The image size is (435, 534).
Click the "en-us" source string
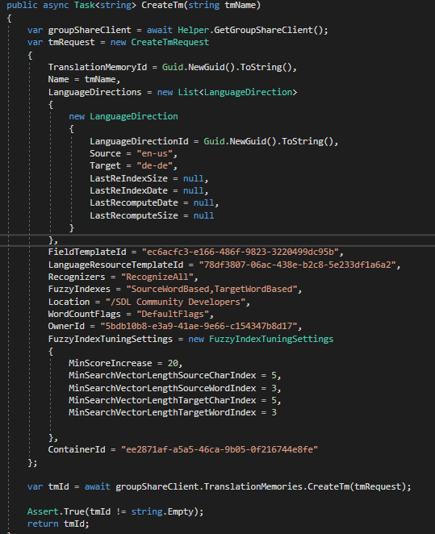(x=155, y=153)
